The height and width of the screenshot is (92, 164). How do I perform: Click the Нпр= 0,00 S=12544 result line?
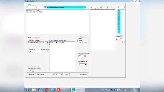coord(57,42)
